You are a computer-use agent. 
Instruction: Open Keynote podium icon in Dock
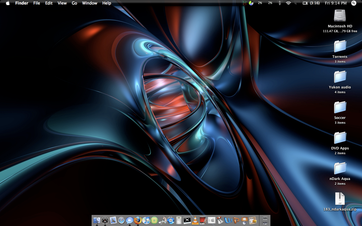pyautogui.click(x=244, y=220)
